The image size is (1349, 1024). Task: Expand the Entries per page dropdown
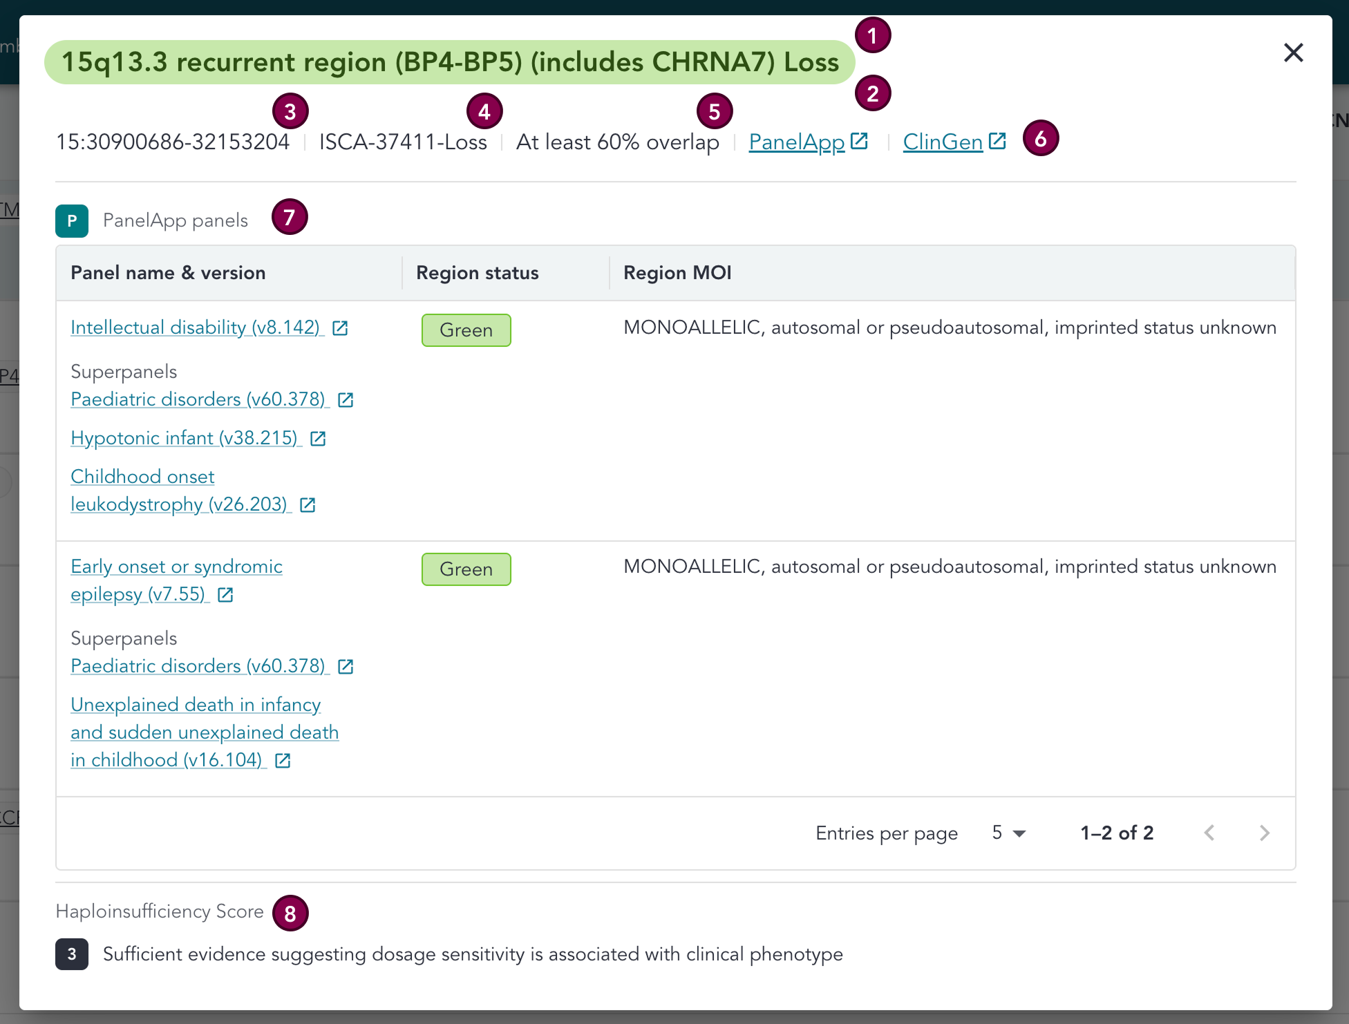pyautogui.click(x=1009, y=833)
